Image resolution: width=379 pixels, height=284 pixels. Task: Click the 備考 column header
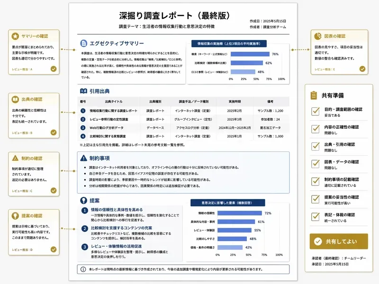[270, 102]
